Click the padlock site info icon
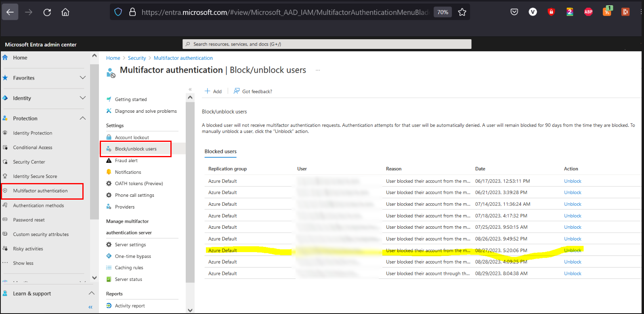The height and width of the screenshot is (314, 644). (x=132, y=12)
